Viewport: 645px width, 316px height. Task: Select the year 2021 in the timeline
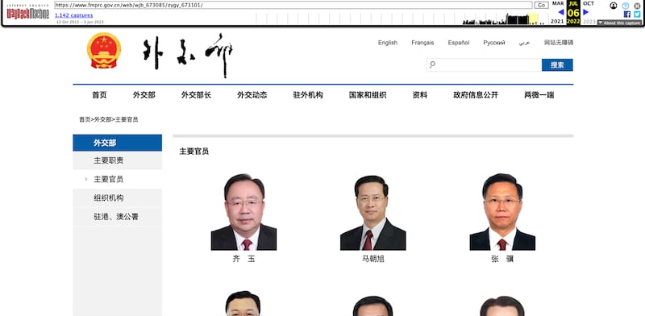click(557, 22)
